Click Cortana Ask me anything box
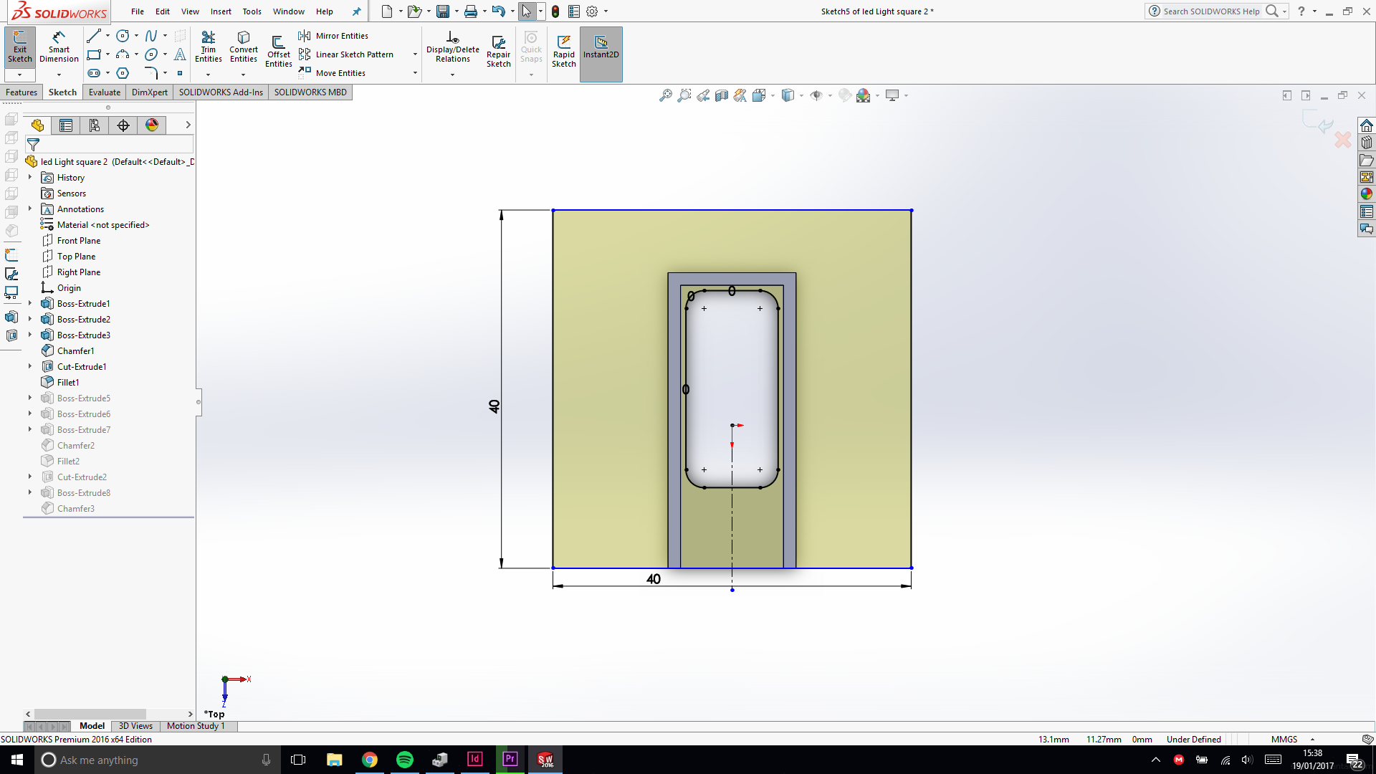 157,760
